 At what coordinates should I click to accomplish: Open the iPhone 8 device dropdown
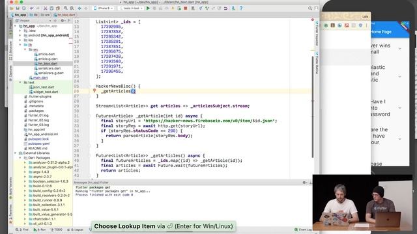point(104,8)
